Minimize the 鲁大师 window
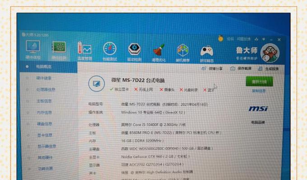Image resolution: width=307 pixels, height=180 pixels. [x=271, y=40]
